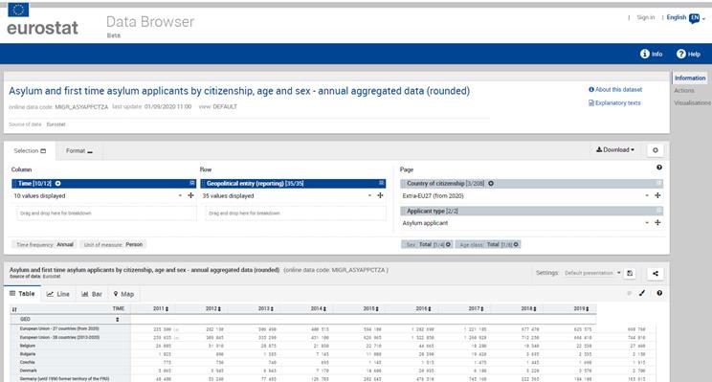Open the Help icon in the blue bar

pyautogui.click(x=681, y=54)
